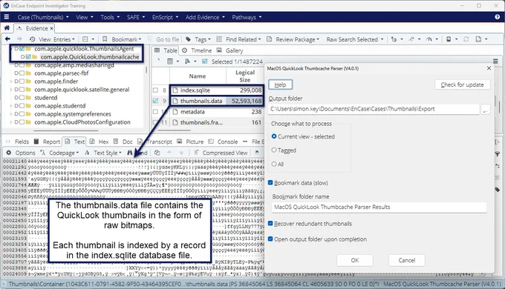505x289 pixels.
Task: Click the Home icon tab
Action: click(x=7, y=28)
